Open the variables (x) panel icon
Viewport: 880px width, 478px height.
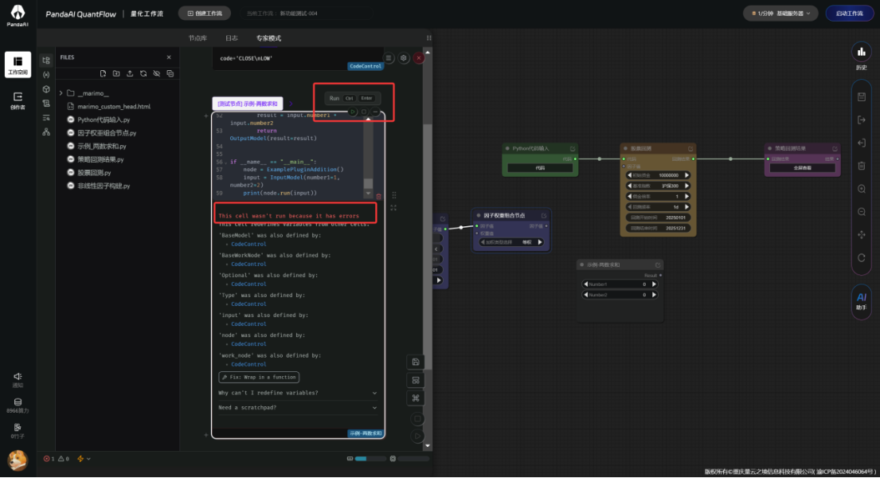46,75
